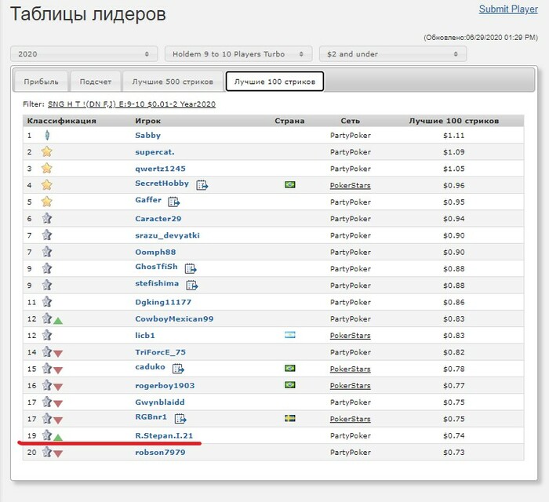Screen dimensions: 549x502
Task: Click the Лучшие 100 стриков column header
Action: (454, 121)
